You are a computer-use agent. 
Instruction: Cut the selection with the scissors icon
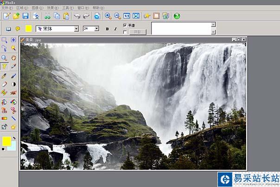coord(47,16)
